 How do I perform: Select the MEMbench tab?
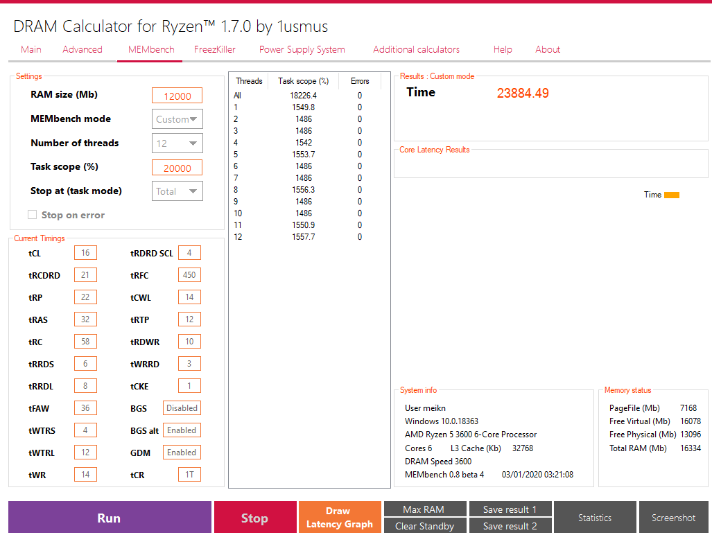[150, 49]
